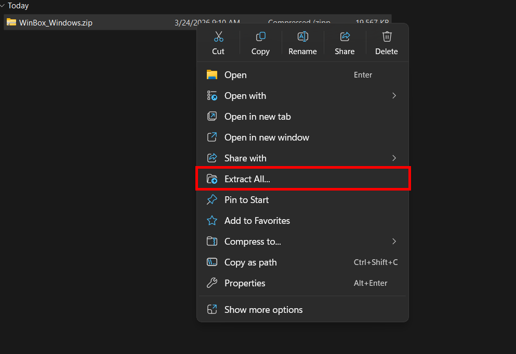The height and width of the screenshot is (354, 516).
Task: Expand the Share with submenu
Action: tap(393, 158)
